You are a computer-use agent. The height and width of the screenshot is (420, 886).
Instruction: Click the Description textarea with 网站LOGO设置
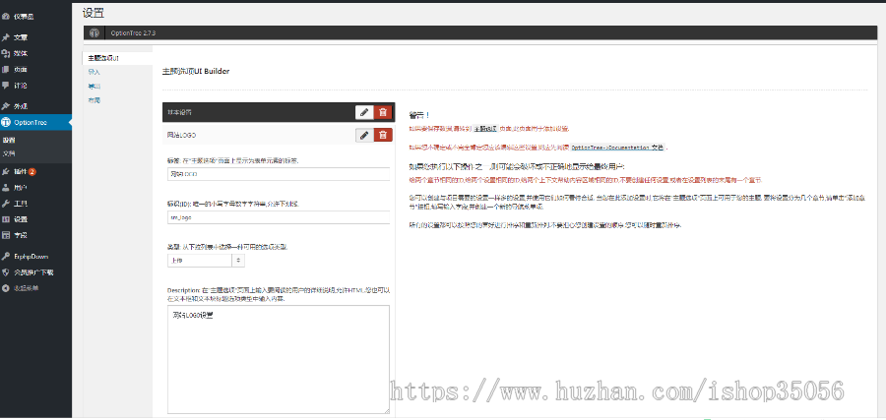point(278,360)
